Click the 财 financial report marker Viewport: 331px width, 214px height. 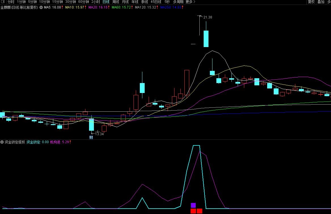pyautogui.click(x=91, y=137)
